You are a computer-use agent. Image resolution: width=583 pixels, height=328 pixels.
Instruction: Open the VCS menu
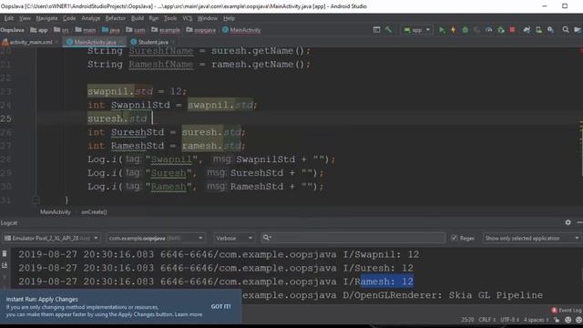[x=187, y=18]
